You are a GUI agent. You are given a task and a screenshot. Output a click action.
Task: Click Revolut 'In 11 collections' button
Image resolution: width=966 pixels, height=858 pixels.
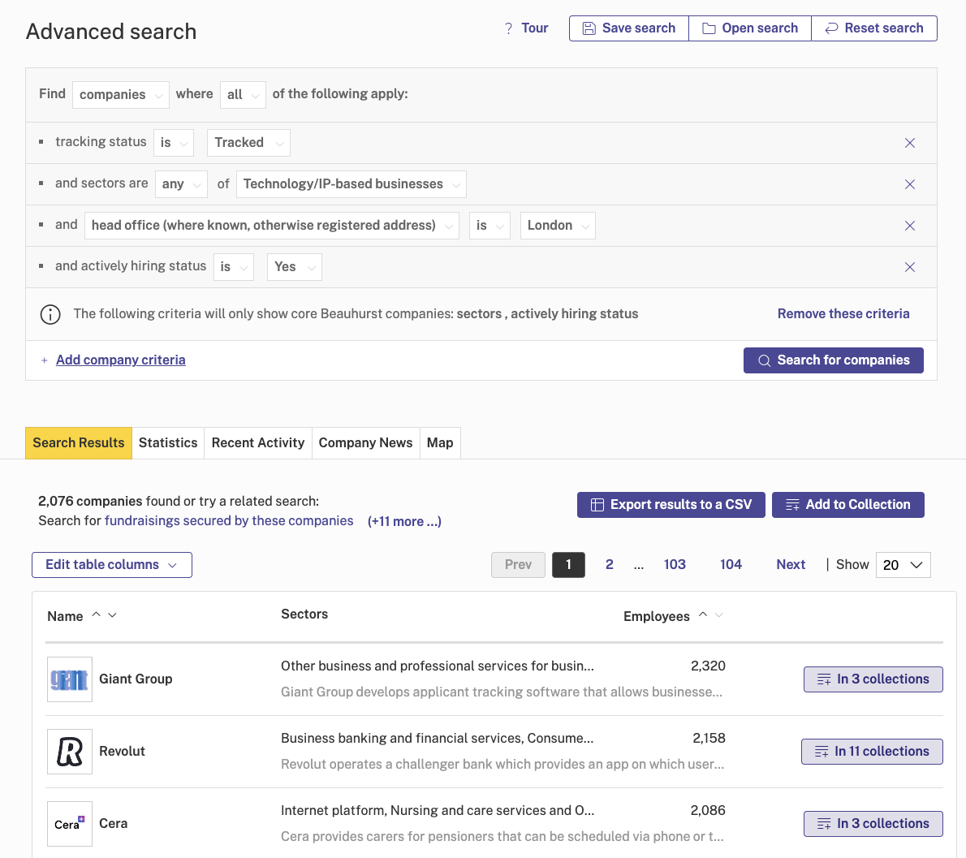872,752
